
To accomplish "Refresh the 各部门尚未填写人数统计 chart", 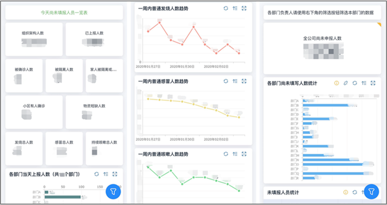I will coord(355,83).
